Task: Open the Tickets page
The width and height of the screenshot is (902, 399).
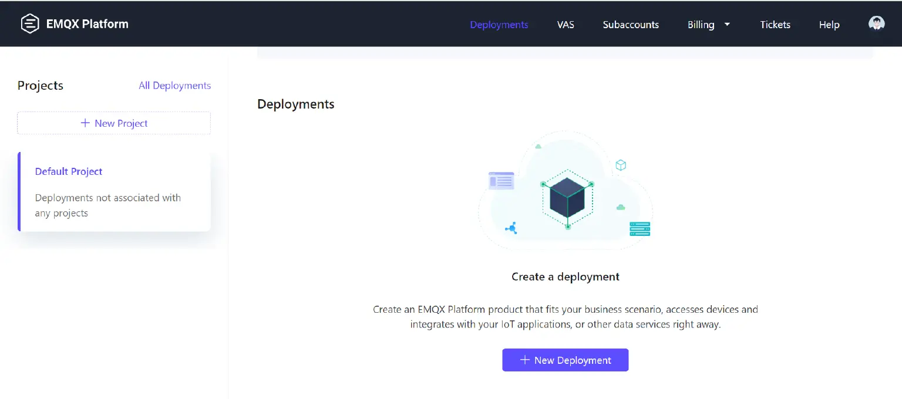Action: point(775,25)
